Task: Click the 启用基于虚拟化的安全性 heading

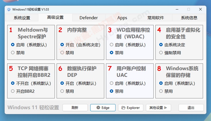Action: tap(183, 33)
